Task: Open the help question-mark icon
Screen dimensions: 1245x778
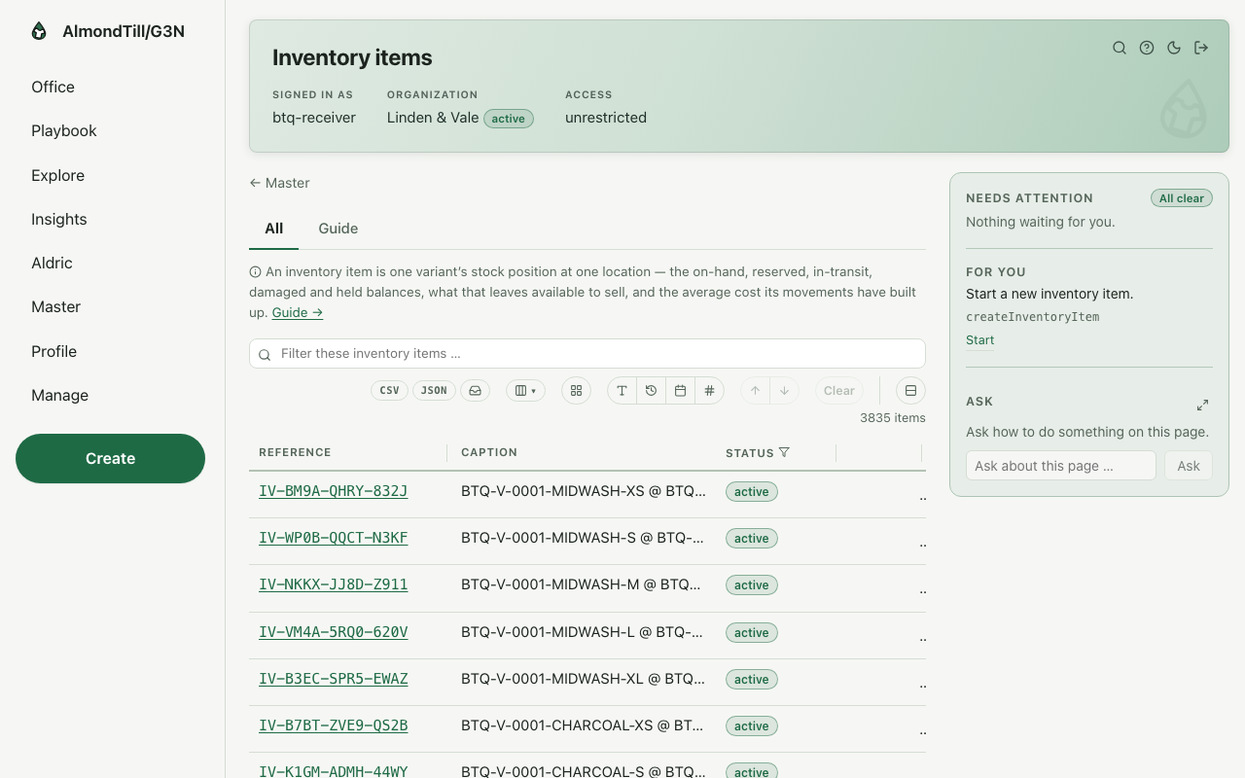Action: (x=1147, y=48)
